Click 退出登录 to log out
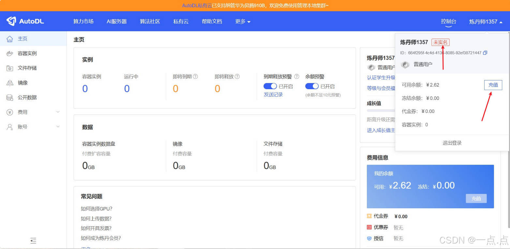The image size is (510, 249). (x=452, y=143)
